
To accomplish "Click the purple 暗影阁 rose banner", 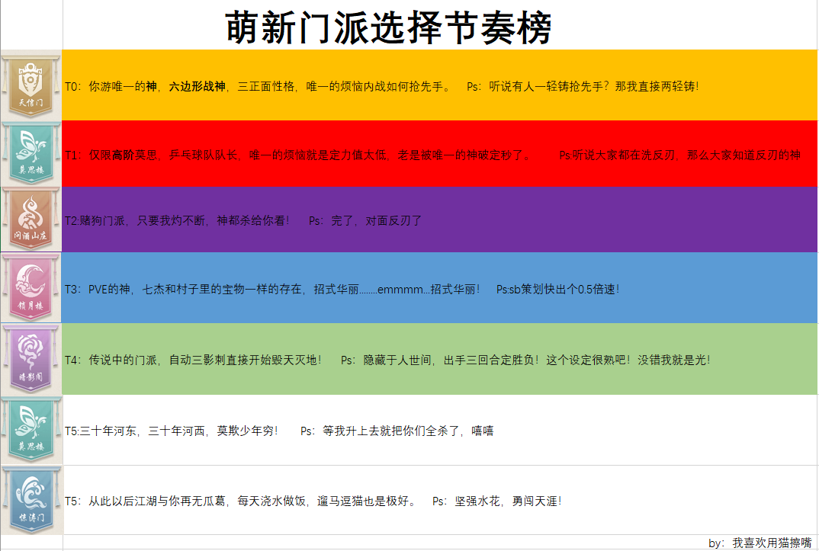I will click(x=31, y=359).
